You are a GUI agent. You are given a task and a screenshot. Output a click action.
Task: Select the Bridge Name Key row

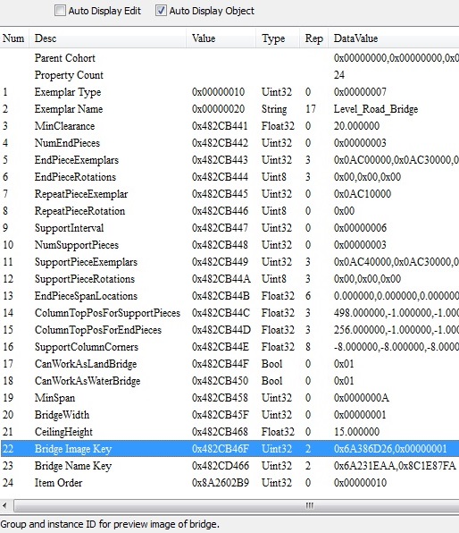[x=229, y=466]
